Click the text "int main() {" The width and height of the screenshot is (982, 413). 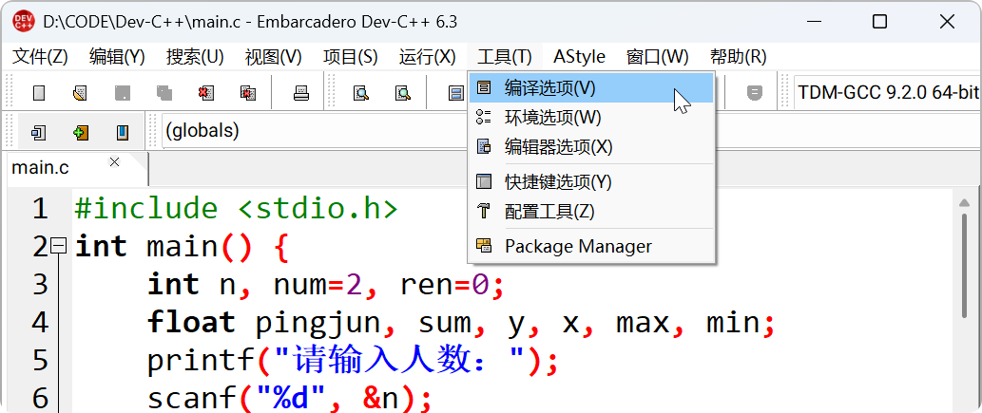point(182,247)
